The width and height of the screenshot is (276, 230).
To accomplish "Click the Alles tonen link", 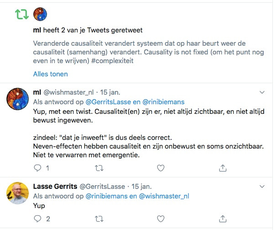I will (50, 74).
